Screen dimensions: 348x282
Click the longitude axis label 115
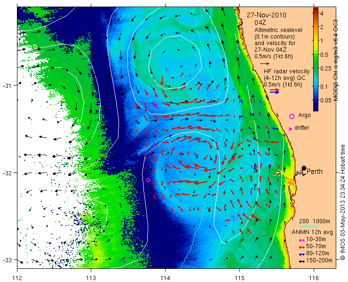(x=239, y=278)
